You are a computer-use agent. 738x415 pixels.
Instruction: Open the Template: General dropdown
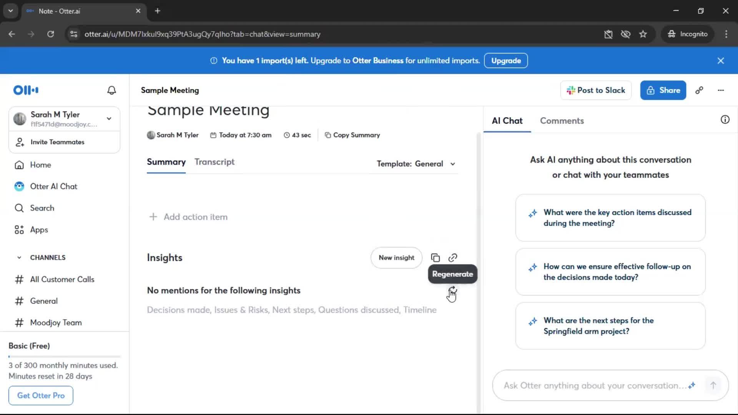(x=416, y=164)
